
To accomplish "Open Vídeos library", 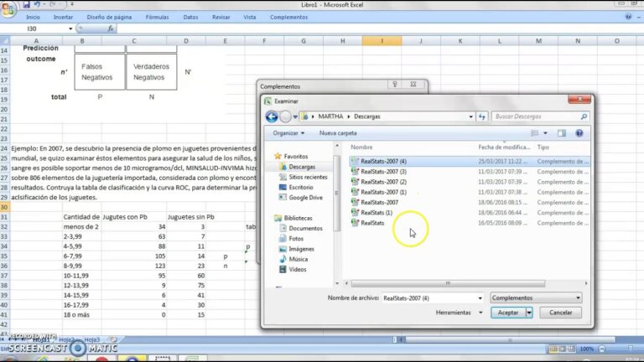I will (293, 269).
